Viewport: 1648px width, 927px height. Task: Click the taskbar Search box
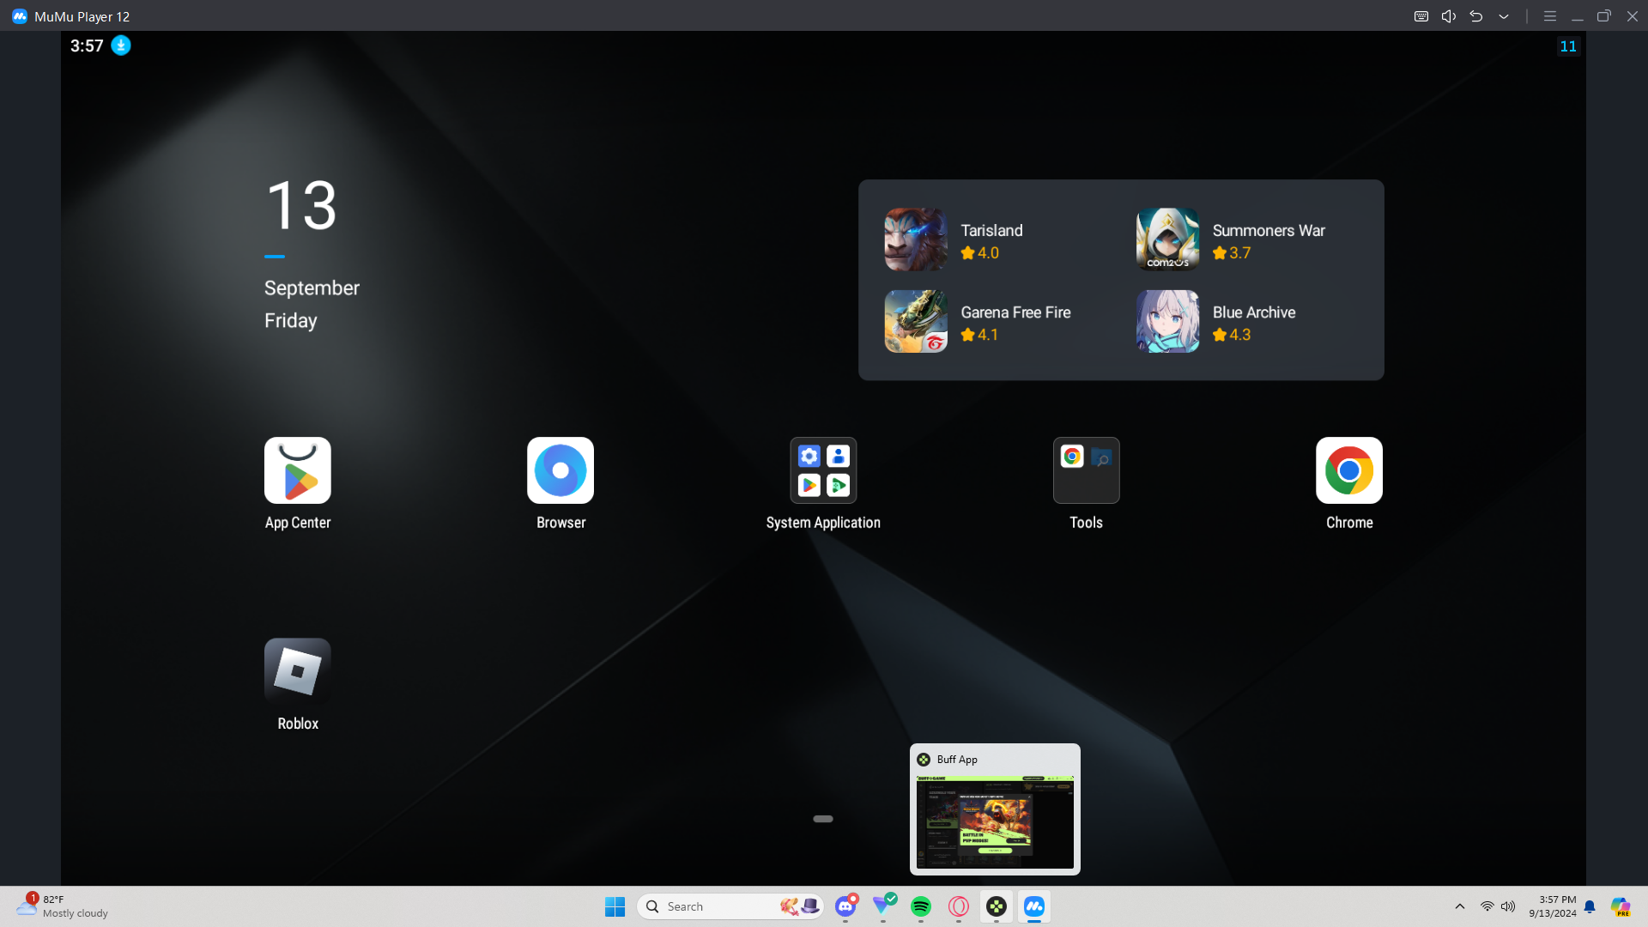pos(730,906)
